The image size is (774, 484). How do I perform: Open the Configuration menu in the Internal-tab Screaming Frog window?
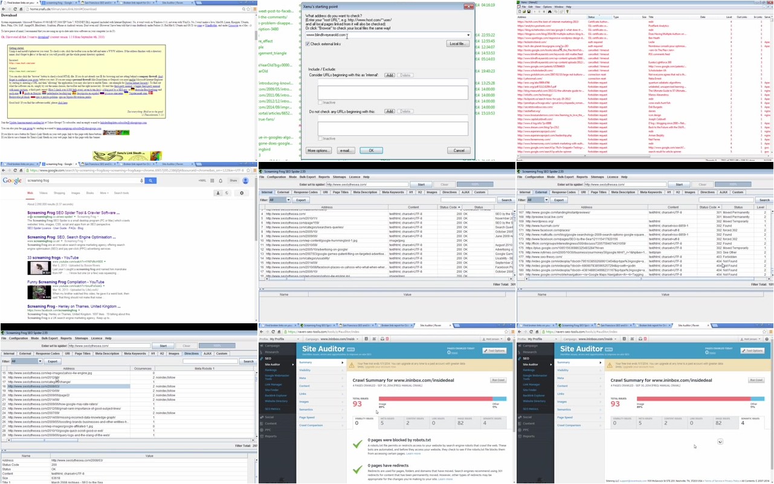pyautogui.click(x=276, y=177)
